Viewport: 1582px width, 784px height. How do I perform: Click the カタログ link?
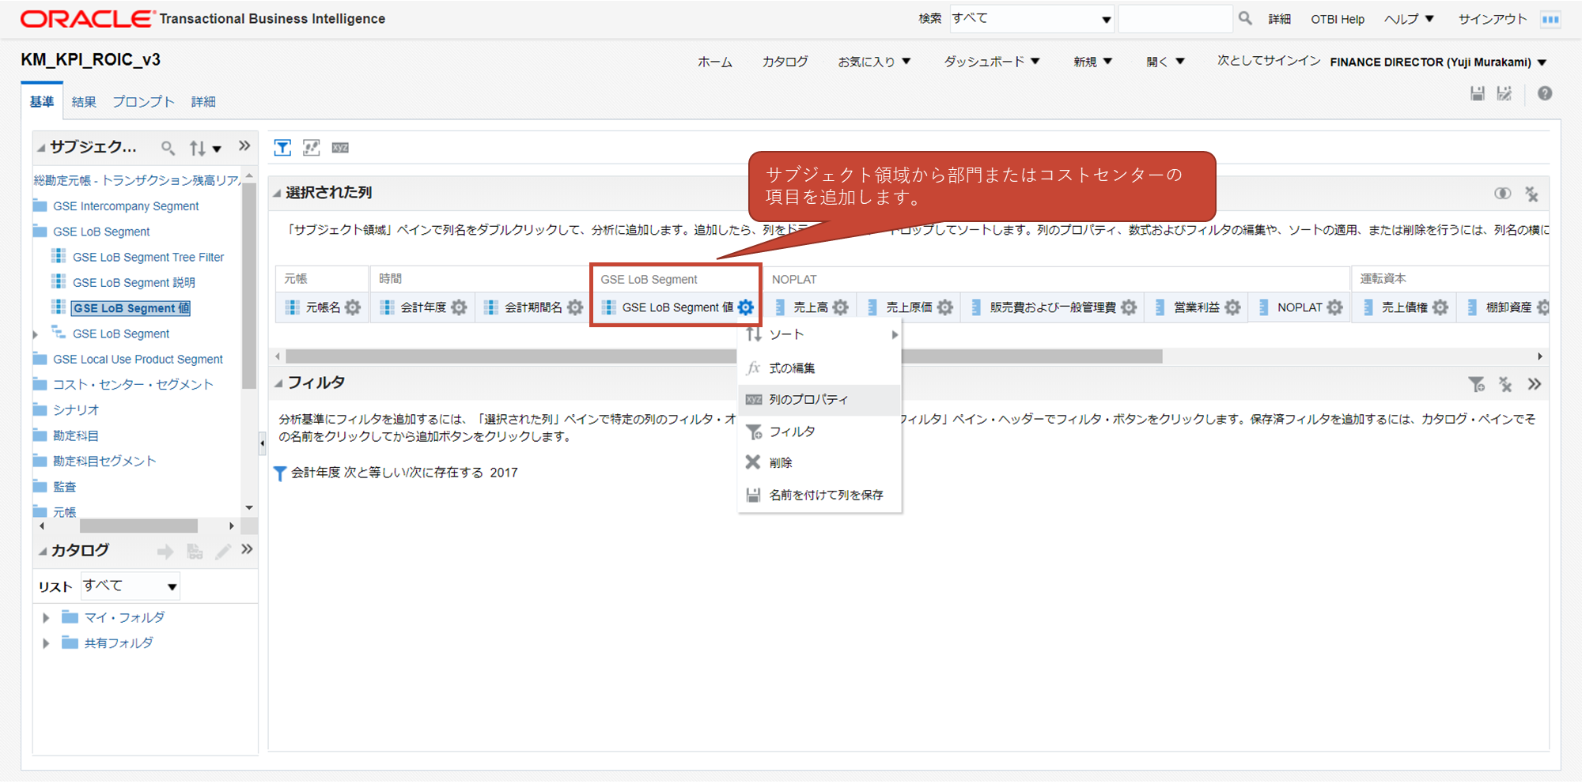[785, 62]
